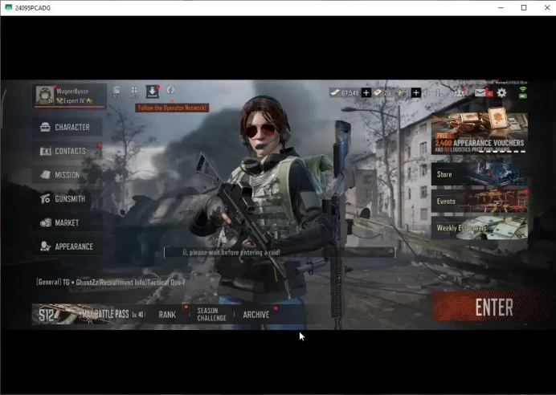Open the CHARACTER menu
556x395 pixels.
[67, 127]
